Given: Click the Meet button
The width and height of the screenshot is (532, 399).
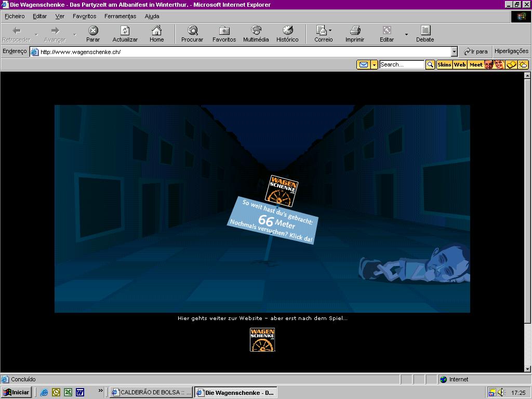Looking at the screenshot, I should pos(476,64).
